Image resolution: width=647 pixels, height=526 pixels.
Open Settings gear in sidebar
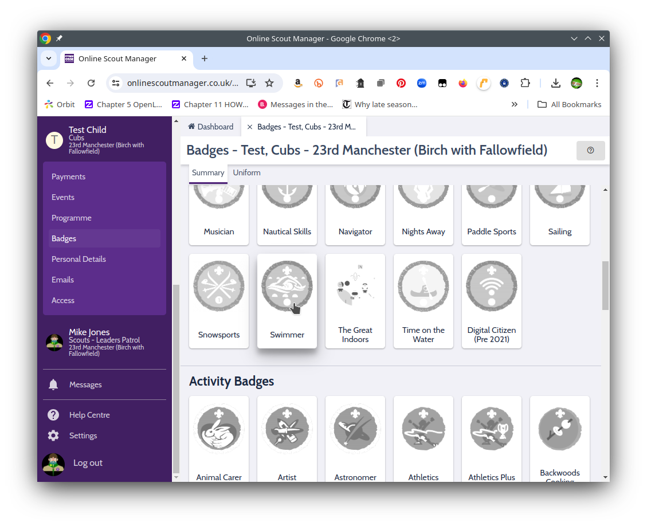click(x=53, y=435)
